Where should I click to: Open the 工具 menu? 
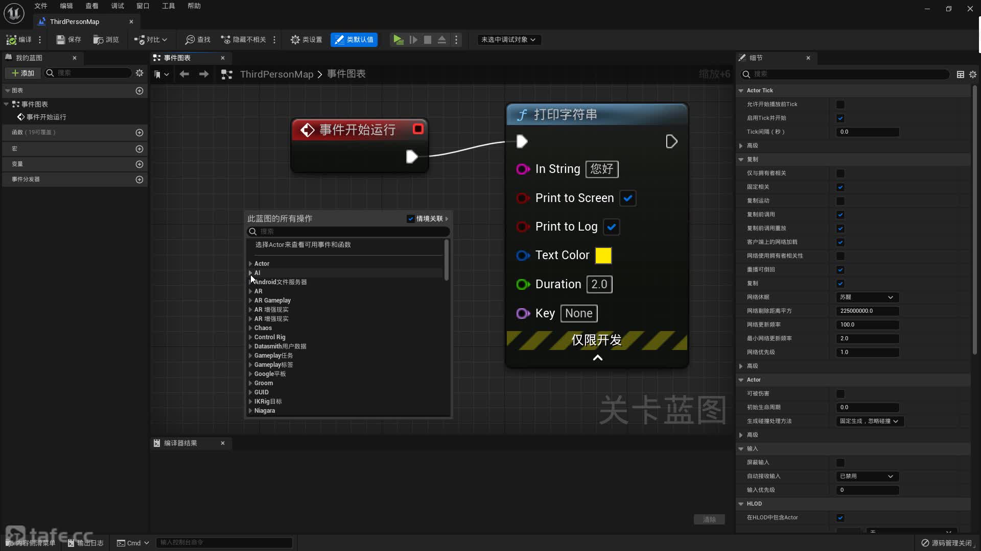click(x=169, y=6)
